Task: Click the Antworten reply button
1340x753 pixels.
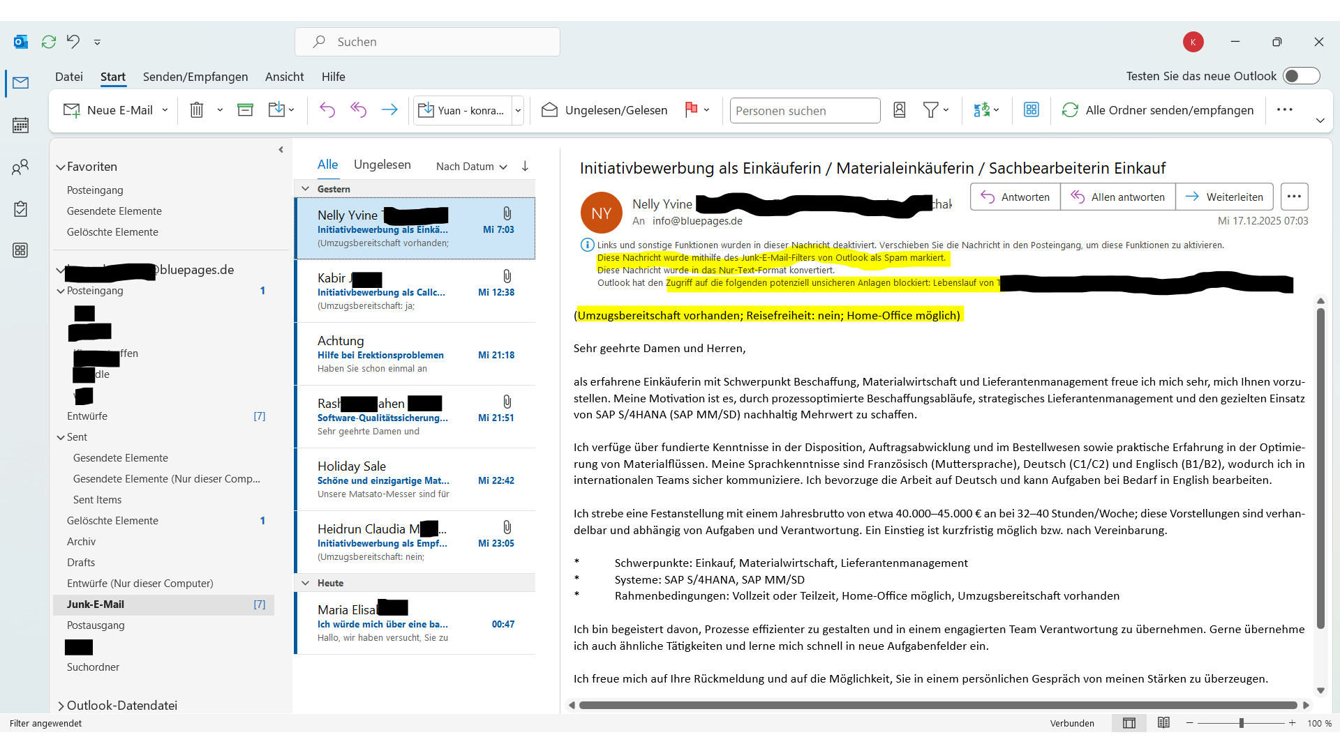Action: tap(1015, 197)
